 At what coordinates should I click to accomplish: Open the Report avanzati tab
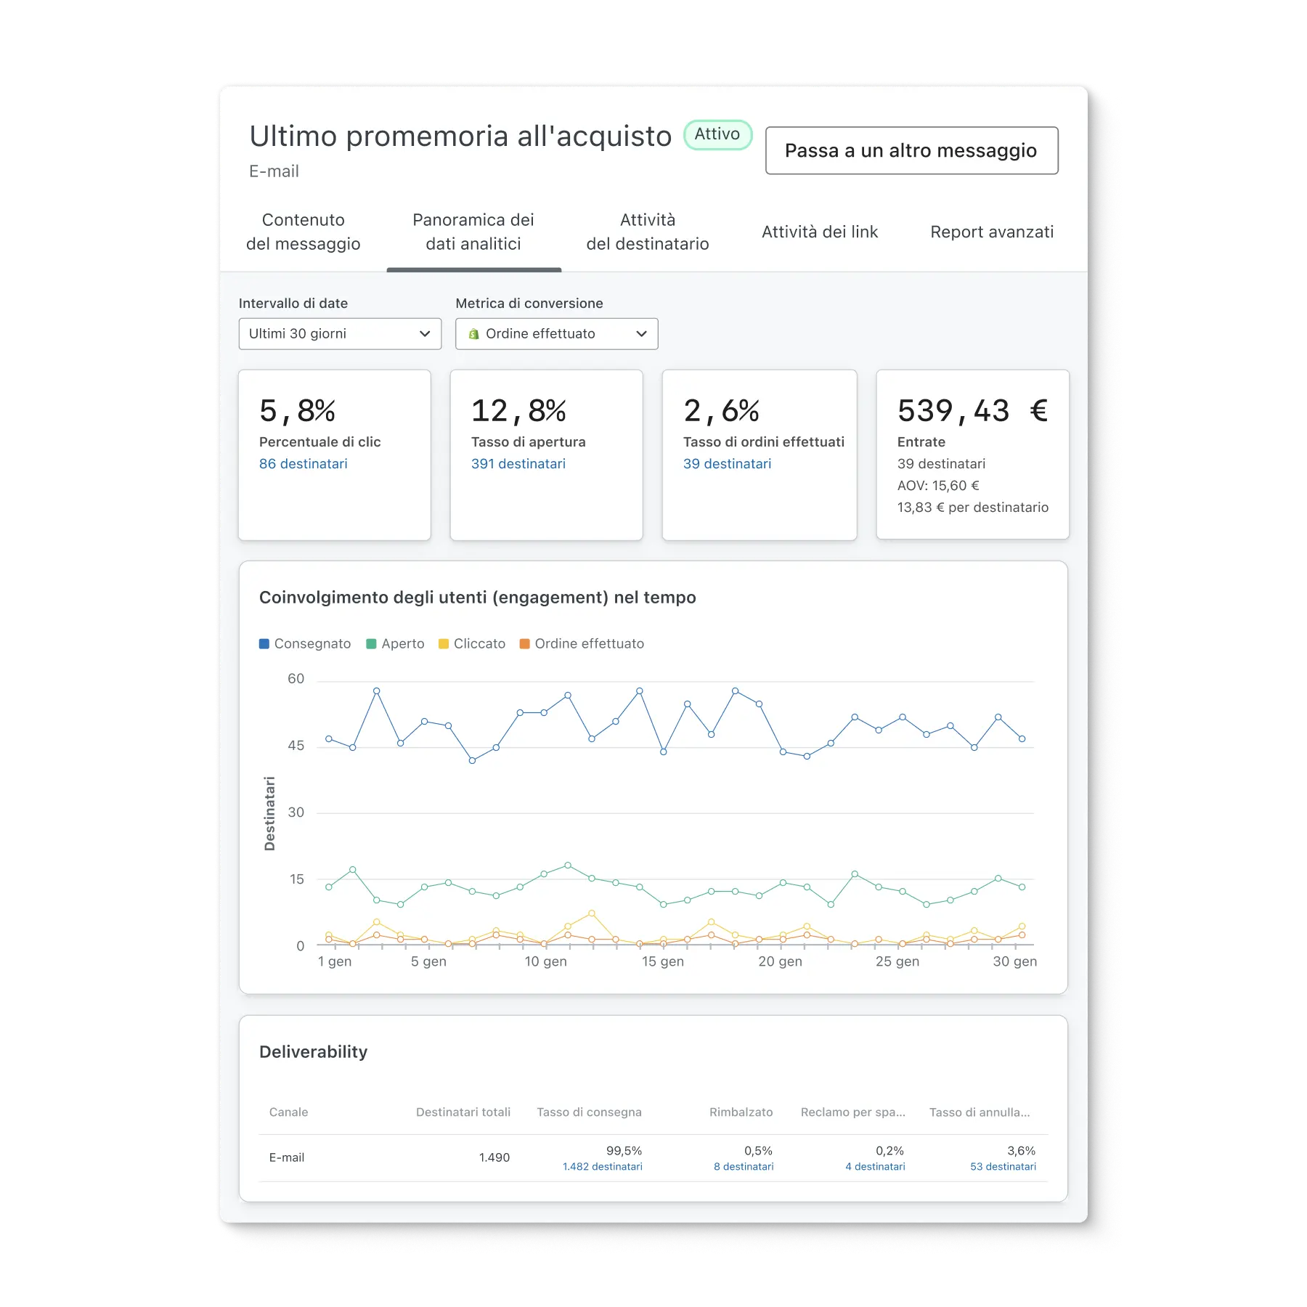click(992, 232)
